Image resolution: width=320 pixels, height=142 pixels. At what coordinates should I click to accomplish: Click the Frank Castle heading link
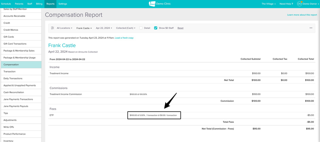pos(62,45)
